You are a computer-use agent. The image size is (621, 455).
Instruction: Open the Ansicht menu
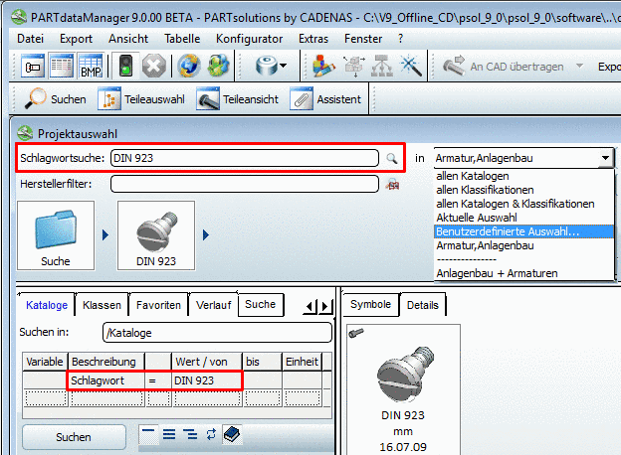[x=128, y=39]
